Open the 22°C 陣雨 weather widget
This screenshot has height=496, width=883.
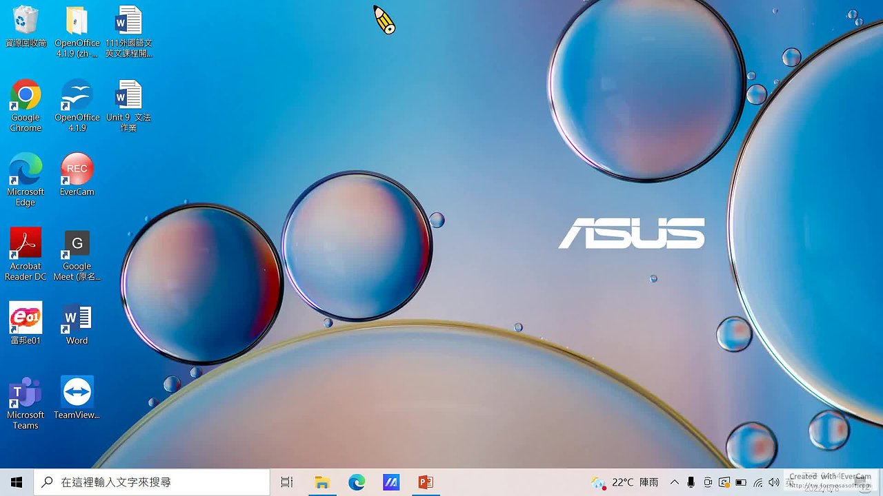click(x=625, y=482)
